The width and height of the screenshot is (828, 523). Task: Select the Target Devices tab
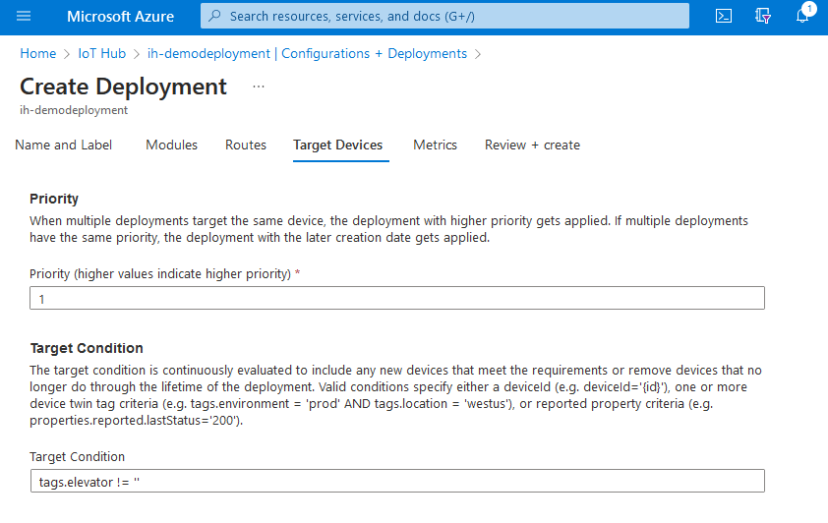click(338, 145)
